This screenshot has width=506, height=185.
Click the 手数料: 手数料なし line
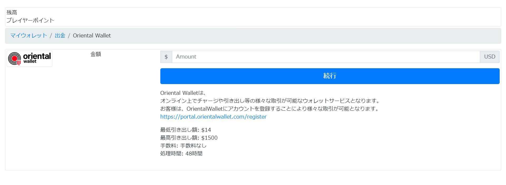[183, 146]
